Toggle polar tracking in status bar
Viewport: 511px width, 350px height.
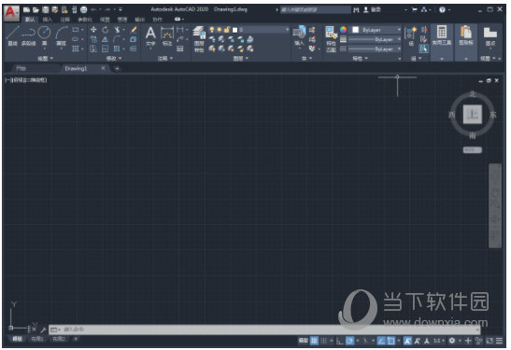click(349, 341)
